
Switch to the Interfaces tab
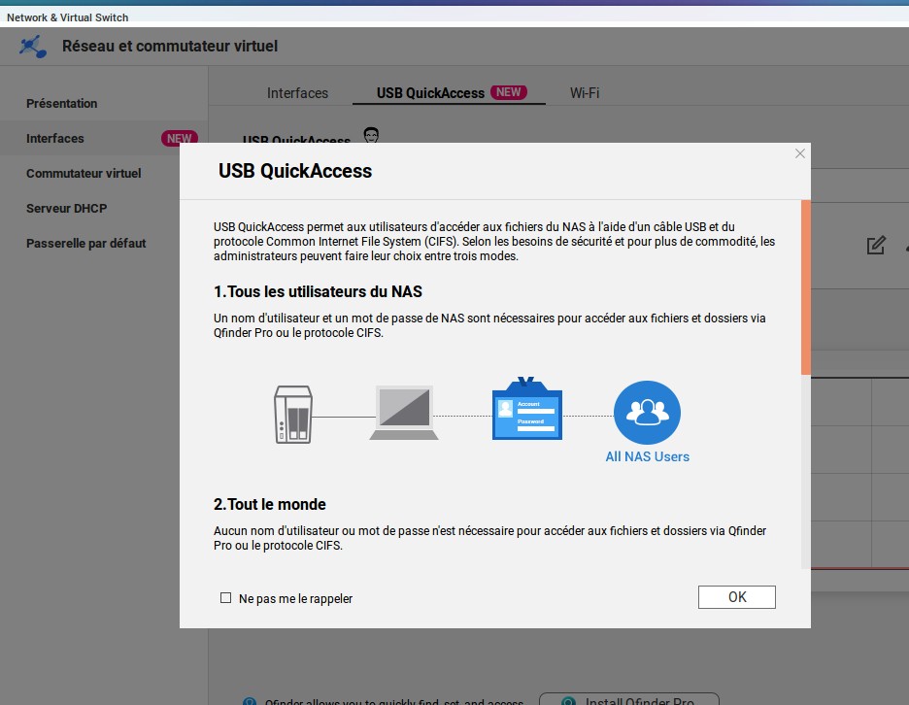click(297, 93)
